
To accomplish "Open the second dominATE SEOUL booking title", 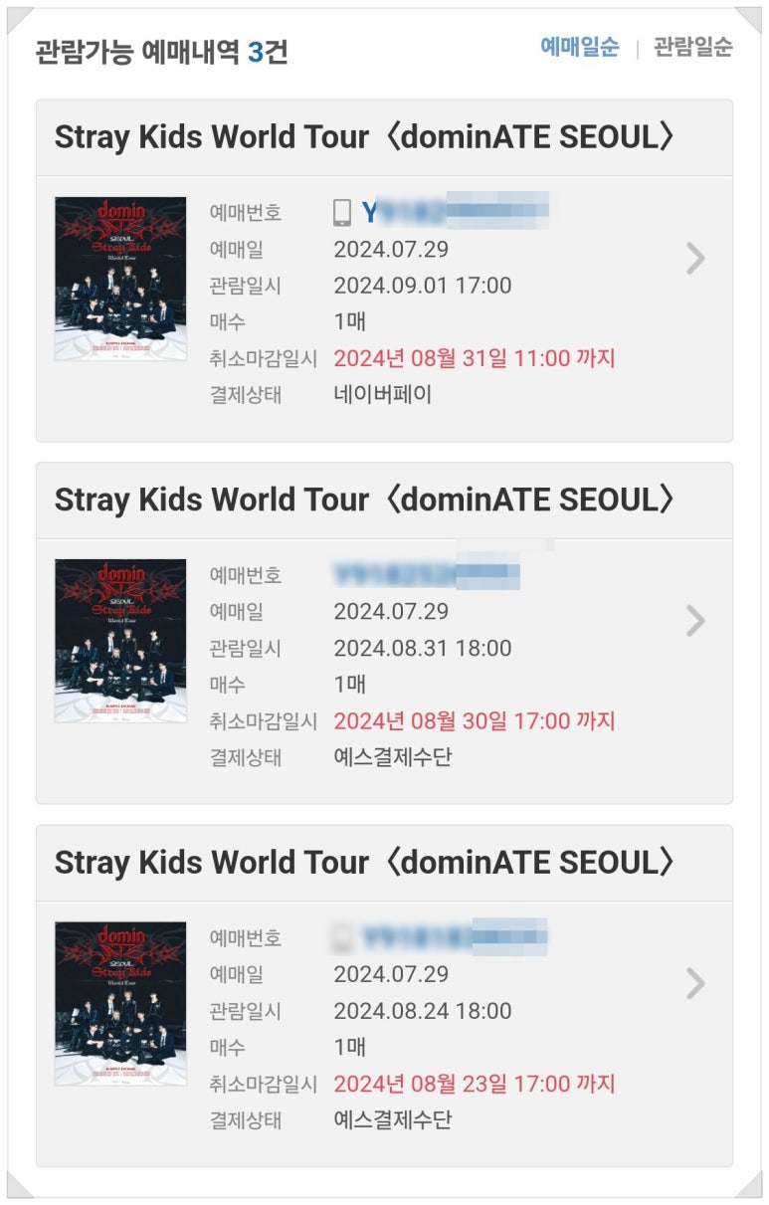I will (365, 500).
